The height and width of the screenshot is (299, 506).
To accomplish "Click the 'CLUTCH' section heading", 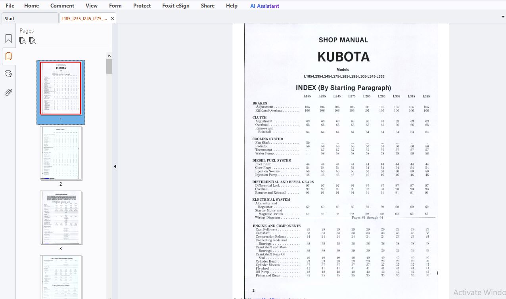I will pyautogui.click(x=260, y=118).
